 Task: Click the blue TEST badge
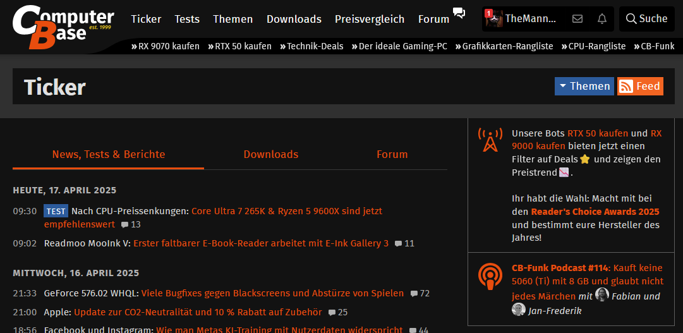point(56,212)
